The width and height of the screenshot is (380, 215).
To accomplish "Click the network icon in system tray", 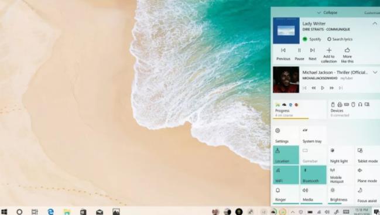I will coord(319,212).
